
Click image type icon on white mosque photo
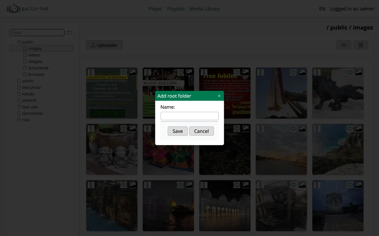click(246, 185)
